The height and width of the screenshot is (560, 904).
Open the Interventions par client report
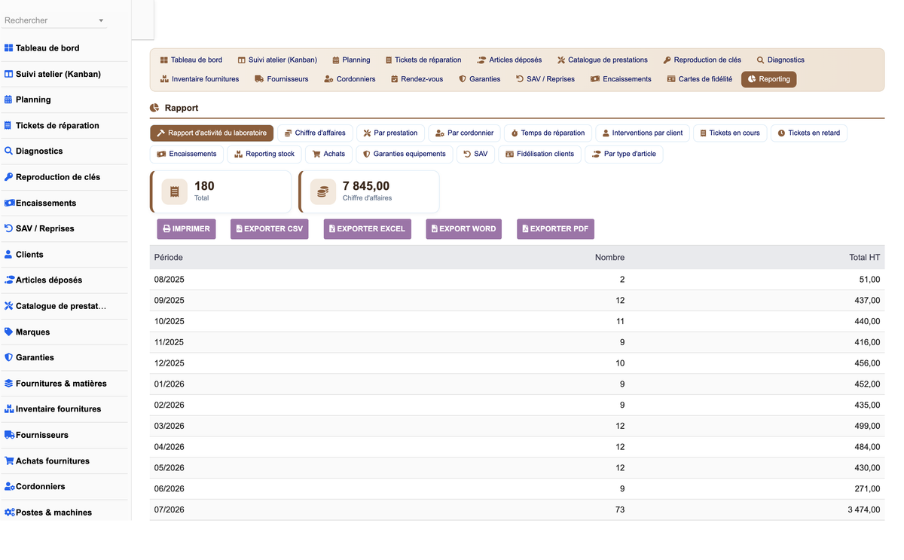pyautogui.click(x=642, y=133)
